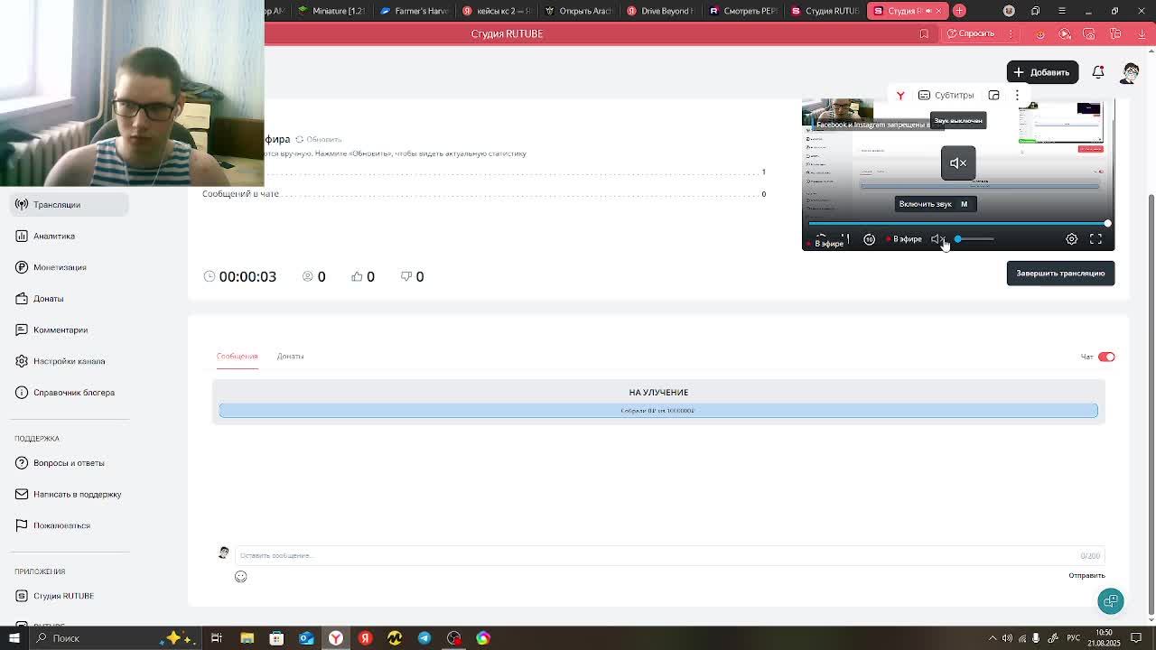This screenshot has height=650, width=1156.
Task: Click the В эфире live indicator
Action: pyautogui.click(x=904, y=239)
